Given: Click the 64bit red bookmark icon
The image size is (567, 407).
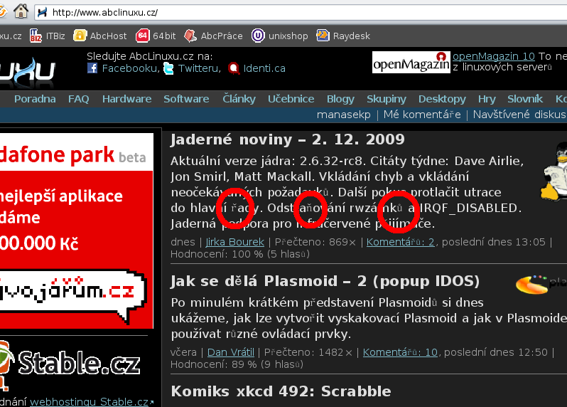Looking at the screenshot, I should (x=143, y=36).
